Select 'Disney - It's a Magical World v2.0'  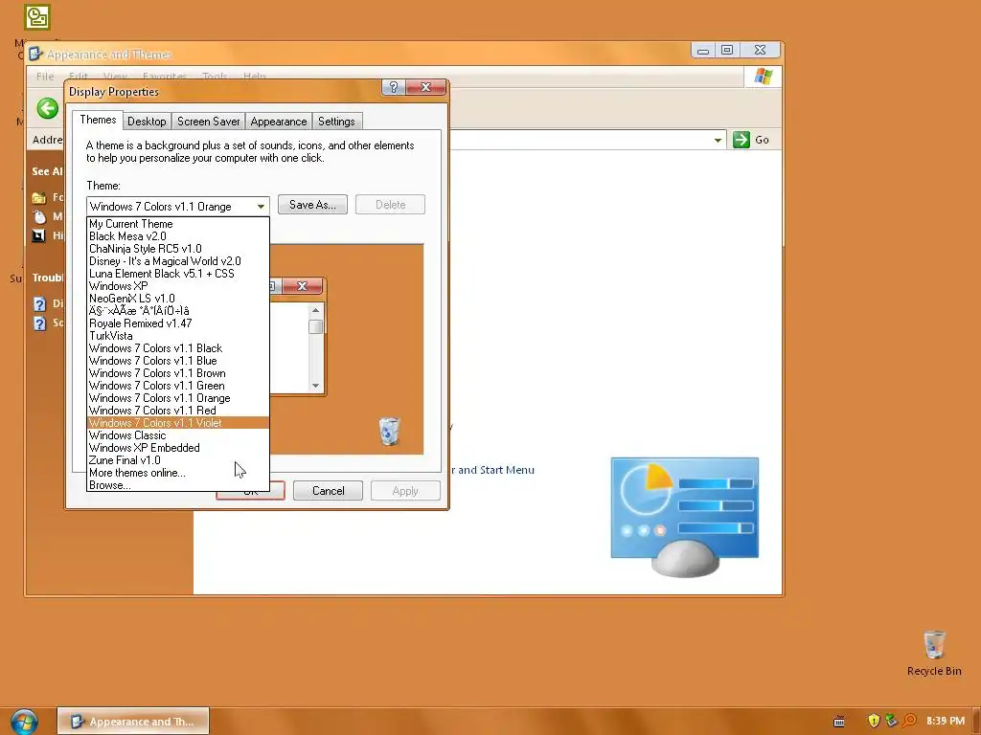click(177, 261)
